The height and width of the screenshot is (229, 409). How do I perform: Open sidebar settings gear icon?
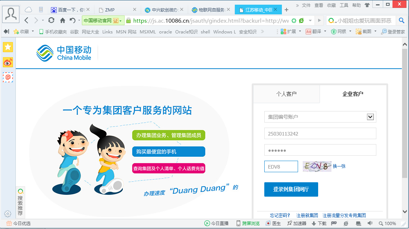coord(8,214)
